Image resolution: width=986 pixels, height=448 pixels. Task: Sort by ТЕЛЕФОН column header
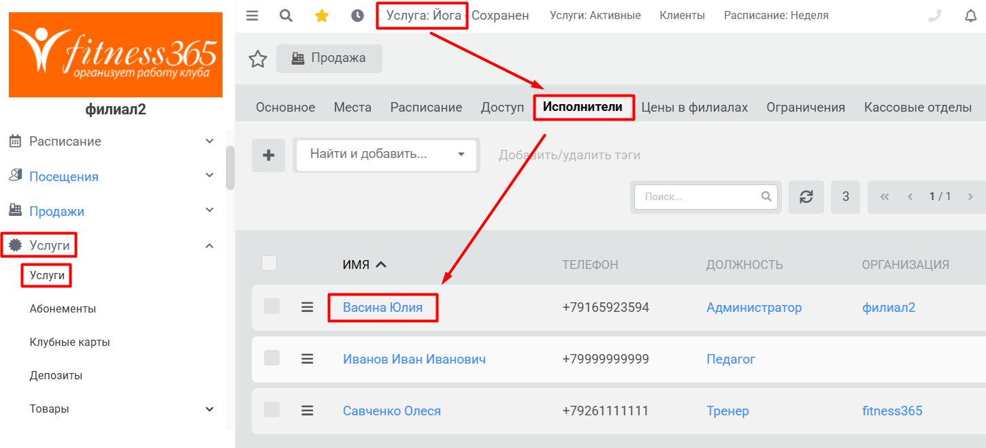click(590, 265)
